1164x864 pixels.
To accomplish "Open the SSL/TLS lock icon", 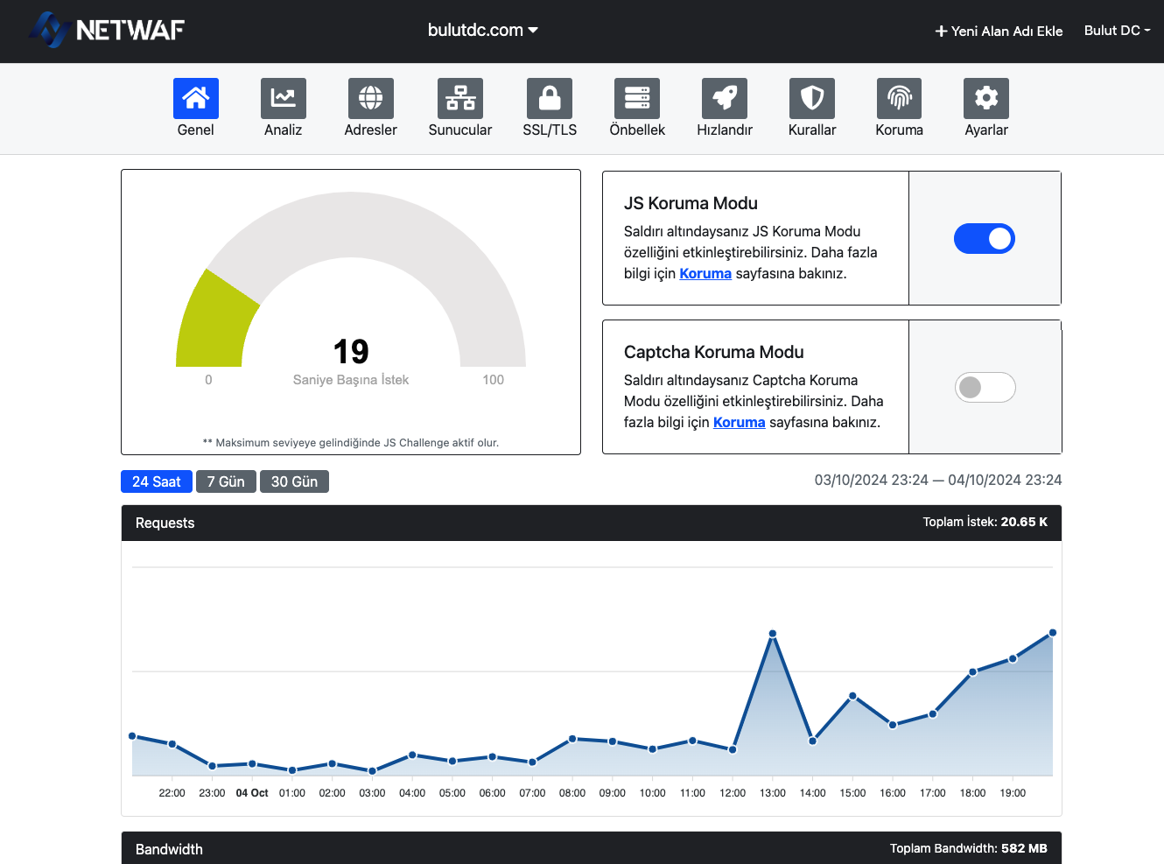I will (550, 98).
